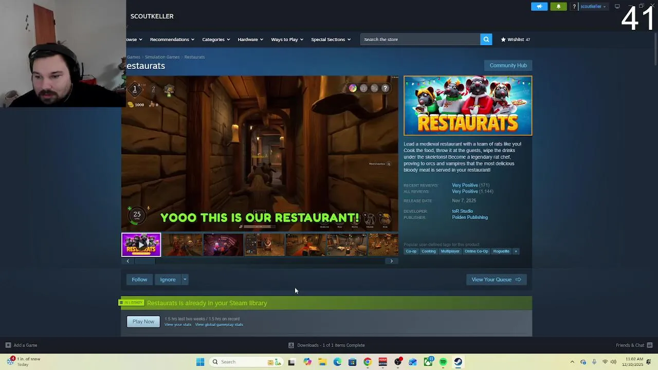Expand Ways to Play menu
The image size is (658, 370).
click(287, 40)
